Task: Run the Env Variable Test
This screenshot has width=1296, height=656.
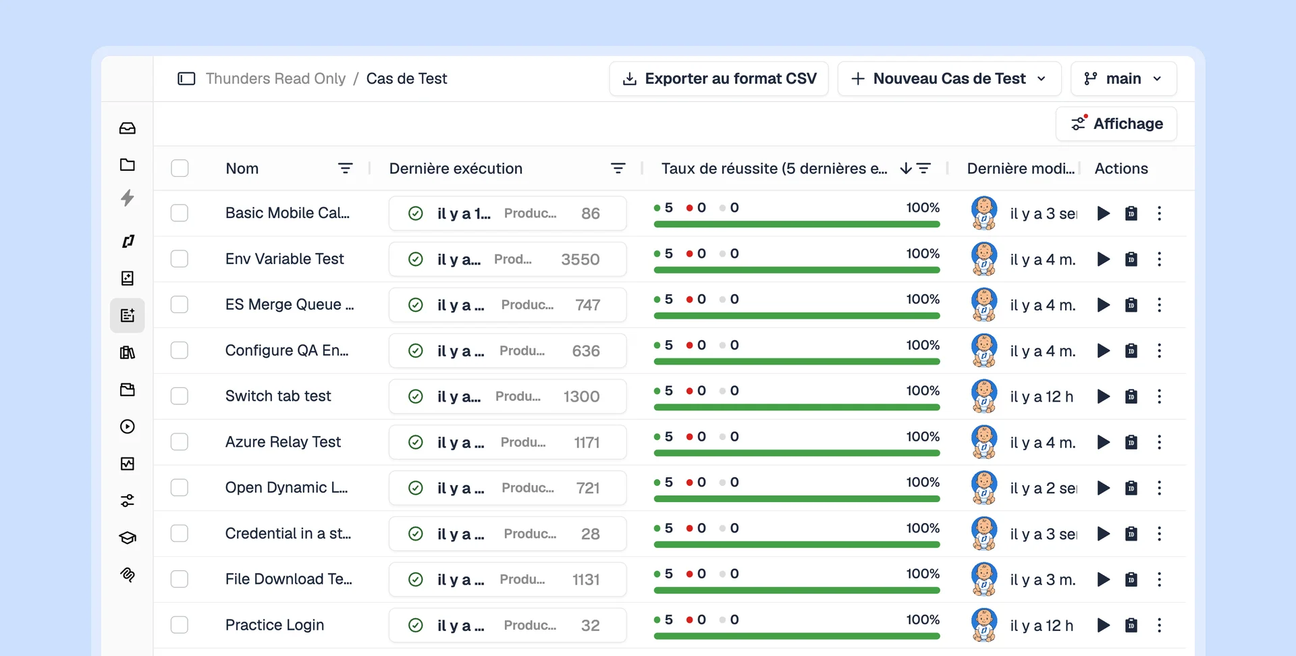Action: [1104, 259]
